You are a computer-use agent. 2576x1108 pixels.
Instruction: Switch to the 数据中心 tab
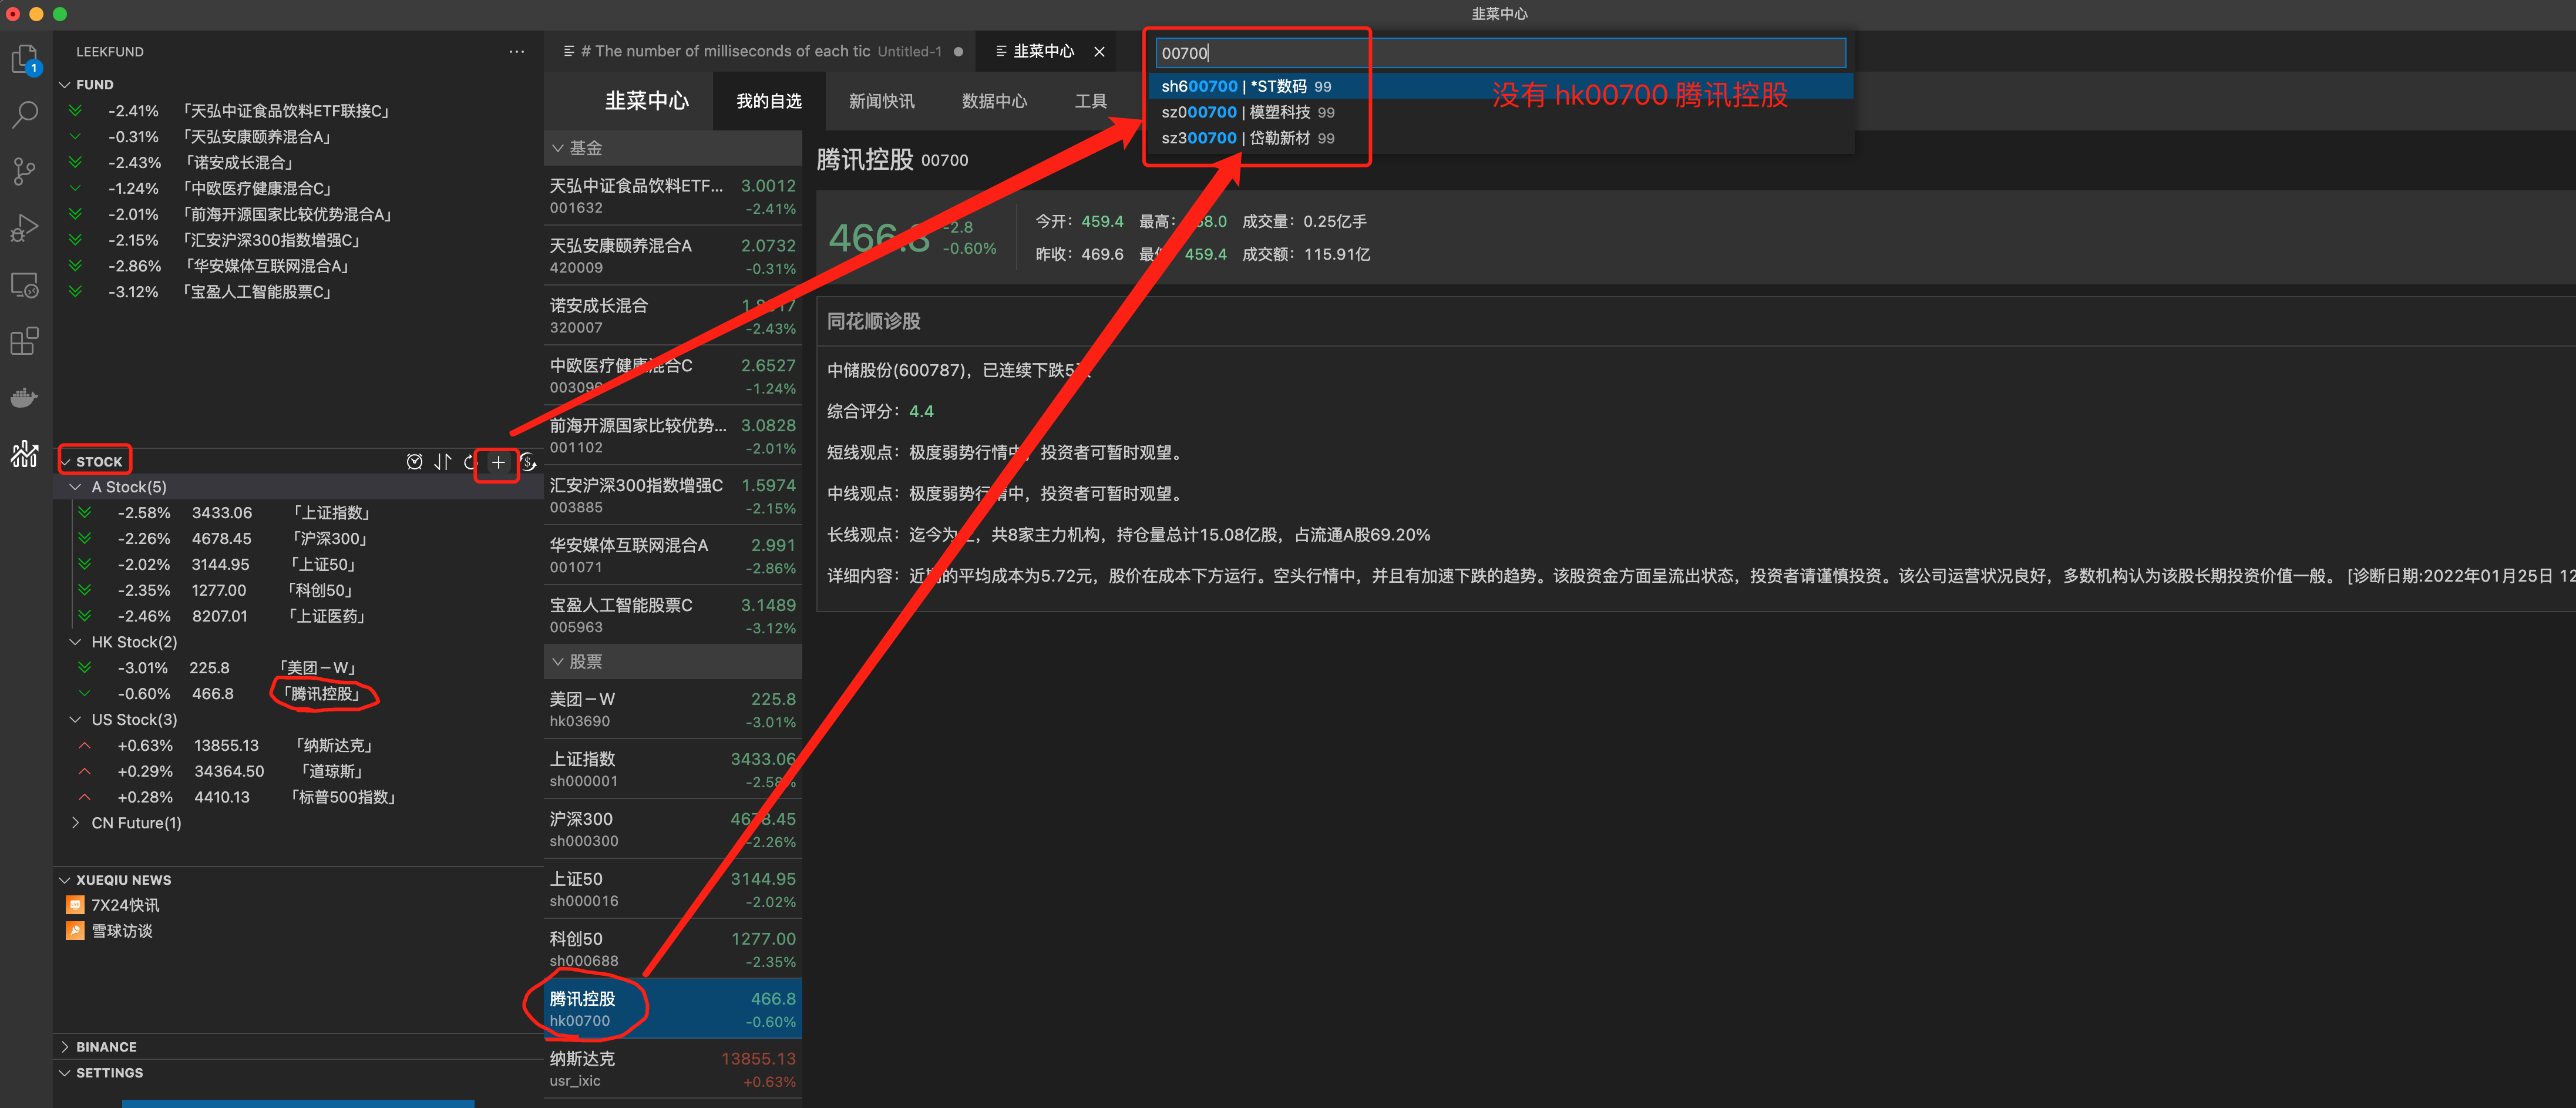point(994,100)
